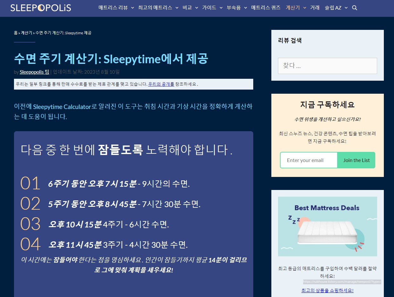This screenshot has height=297, width=394.
Task: Click the 오후 10시 15분 bedtime result
Action: (x=75, y=224)
